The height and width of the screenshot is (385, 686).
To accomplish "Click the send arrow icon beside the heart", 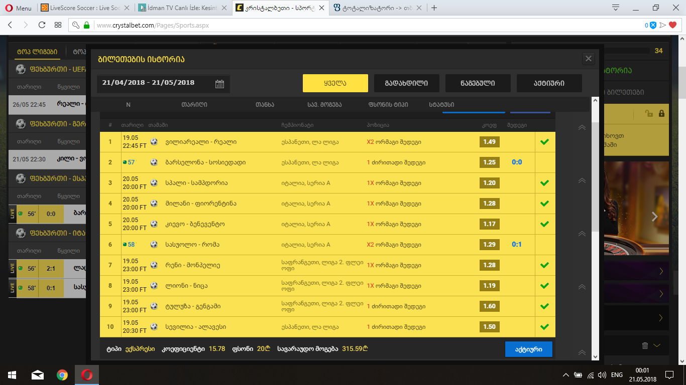I will pos(663,25).
